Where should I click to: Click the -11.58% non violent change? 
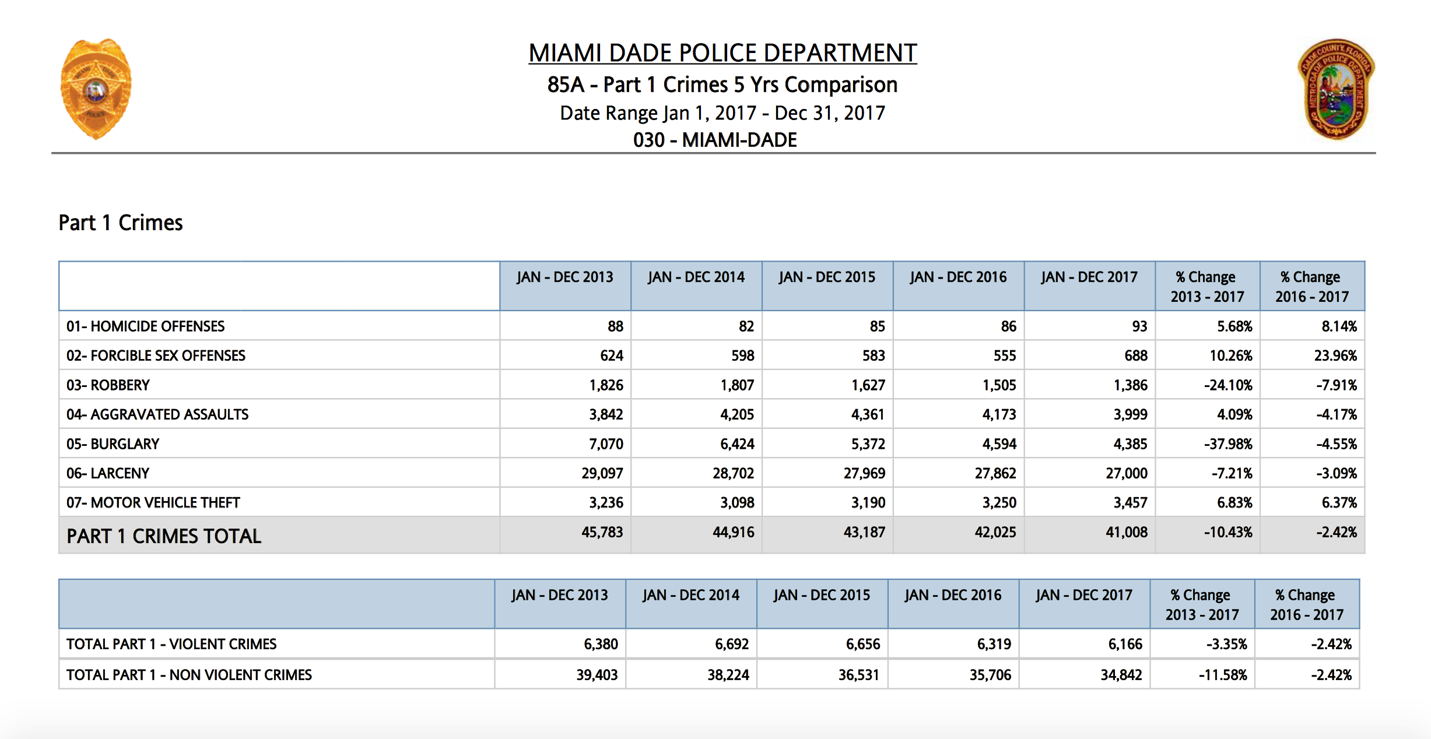[1223, 675]
